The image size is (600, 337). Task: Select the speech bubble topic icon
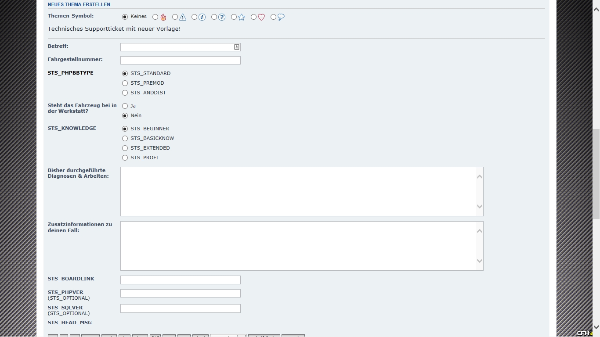click(x=274, y=17)
